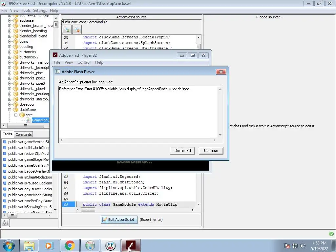Select the blenderball_blend package folder icon
The width and height of the screenshot is (336, 252).
[16, 36]
